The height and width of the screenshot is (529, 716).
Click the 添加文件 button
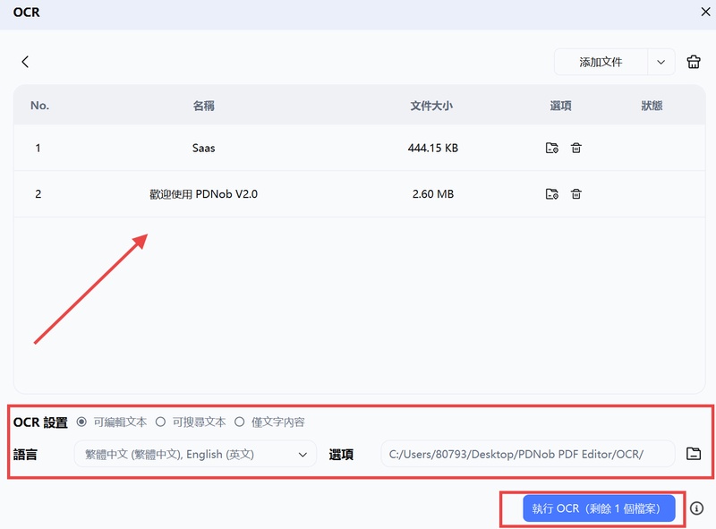click(601, 62)
